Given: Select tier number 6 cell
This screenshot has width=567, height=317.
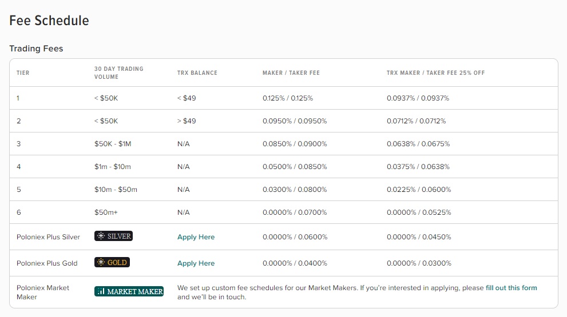Looking at the screenshot, I should pyautogui.click(x=19, y=212).
